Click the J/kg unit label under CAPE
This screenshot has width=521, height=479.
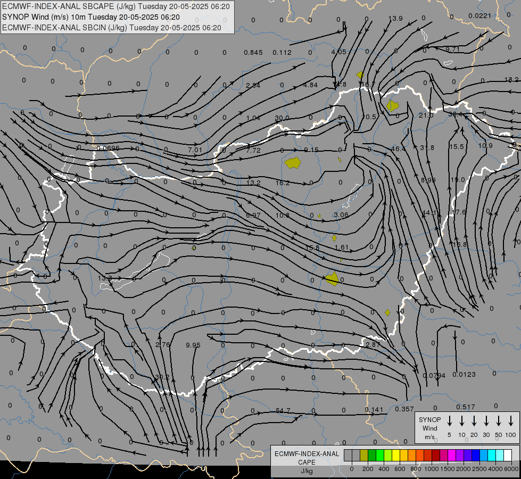(x=307, y=471)
